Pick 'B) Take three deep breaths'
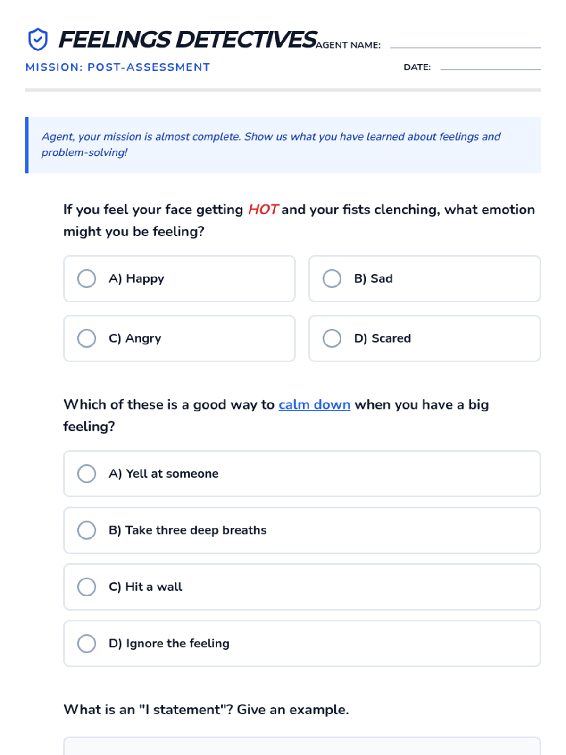The width and height of the screenshot is (566, 755). [87, 530]
